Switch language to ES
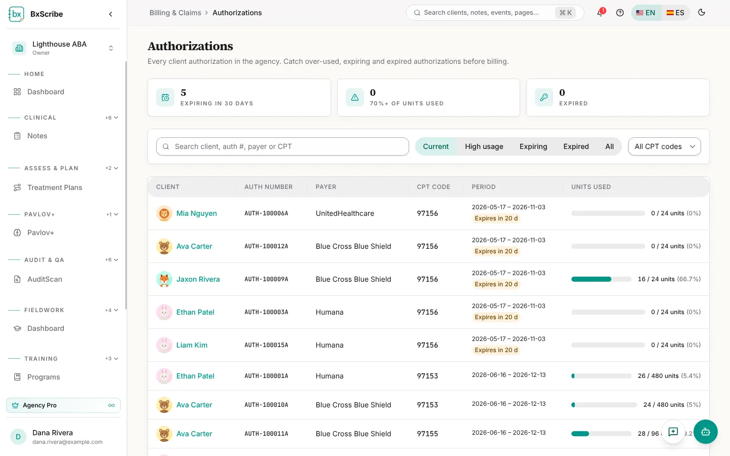The width and height of the screenshot is (730, 456). point(675,13)
